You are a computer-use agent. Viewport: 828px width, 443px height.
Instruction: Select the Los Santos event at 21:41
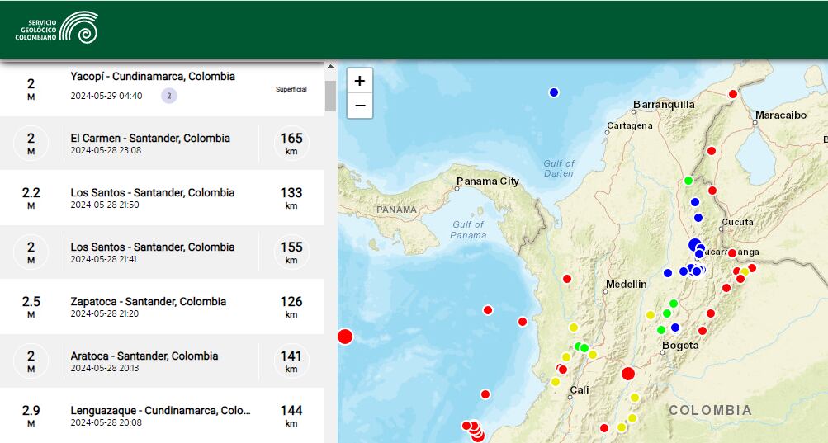click(x=153, y=247)
